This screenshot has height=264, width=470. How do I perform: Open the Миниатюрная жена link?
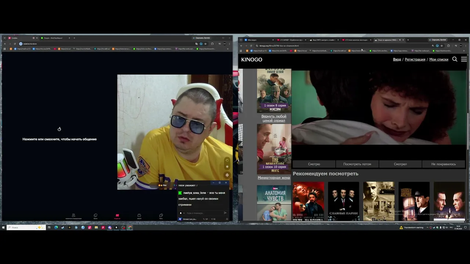click(274, 177)
